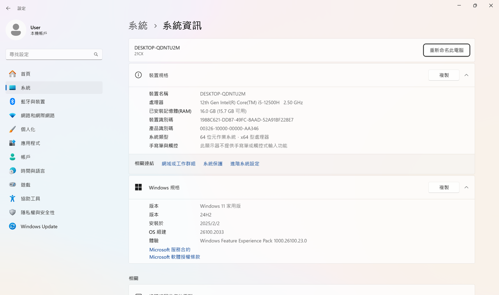
Task: Click the 系統 monitor icon
Action: click(x=12, y=88)
